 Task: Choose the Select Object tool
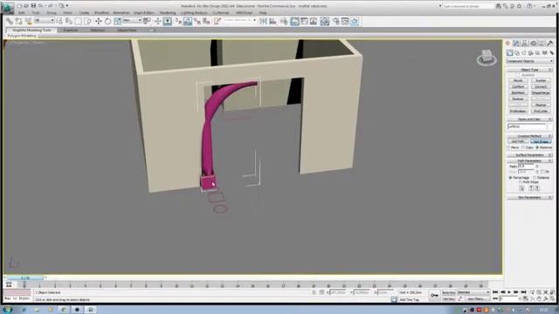click(59, 21)
